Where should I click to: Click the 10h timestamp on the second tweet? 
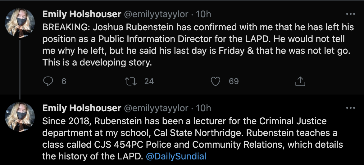coord(204,108)
